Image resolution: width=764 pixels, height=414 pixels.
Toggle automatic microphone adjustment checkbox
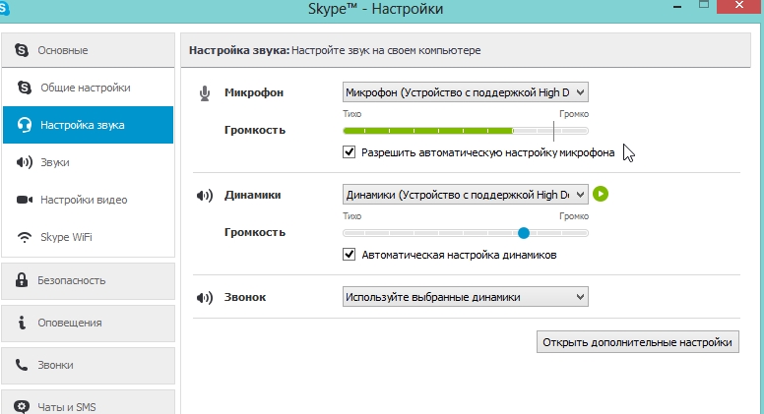tap(349, 152)
